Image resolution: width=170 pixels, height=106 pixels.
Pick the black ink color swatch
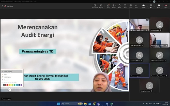click(x=4, y=85)
